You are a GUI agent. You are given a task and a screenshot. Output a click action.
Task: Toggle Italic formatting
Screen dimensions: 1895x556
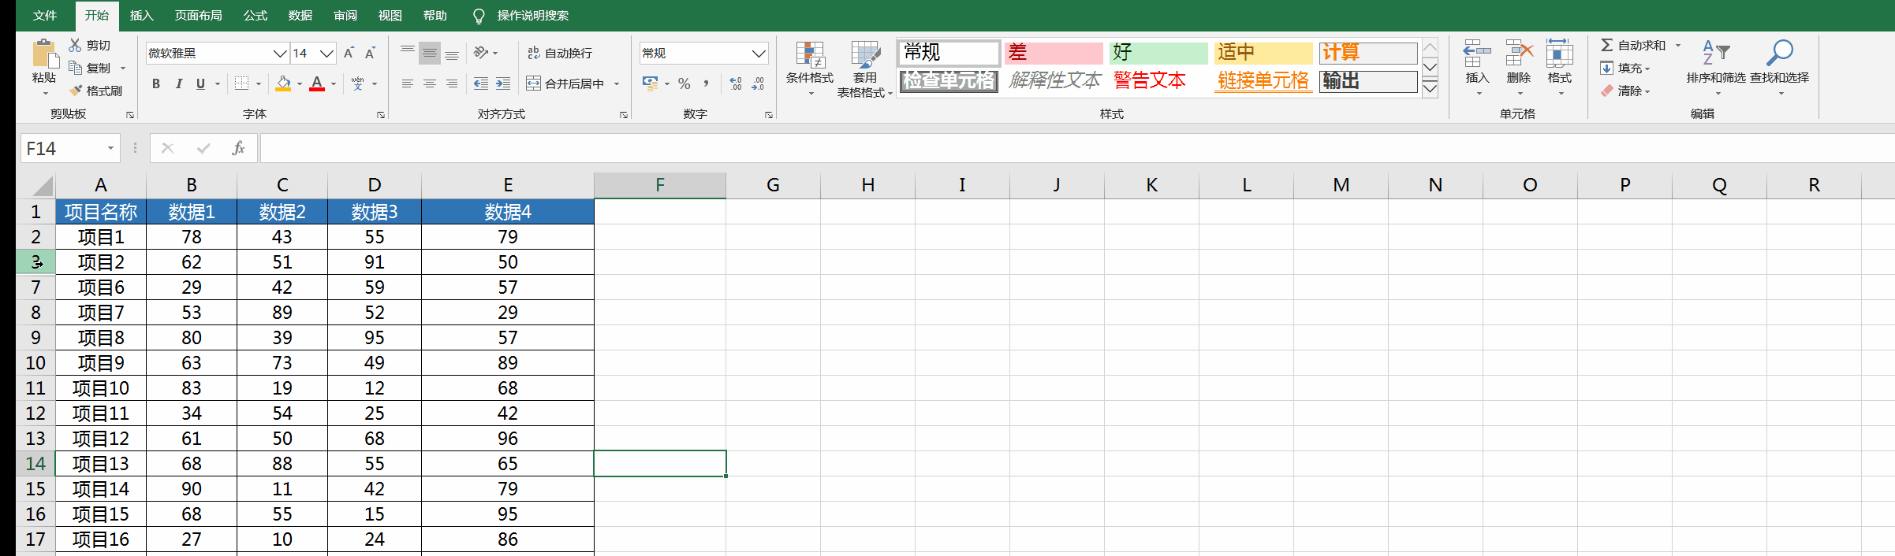(178, 83)
